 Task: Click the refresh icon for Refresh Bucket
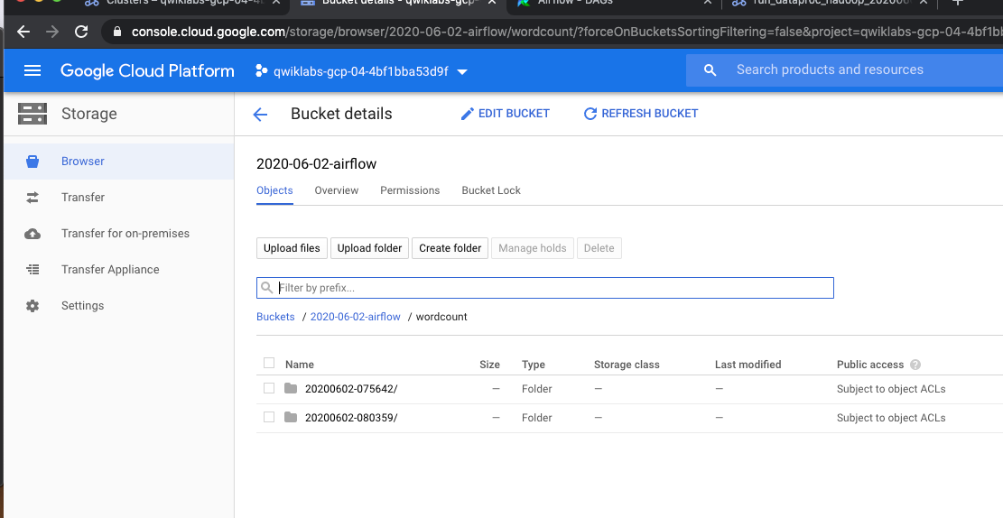pos(590,114)
